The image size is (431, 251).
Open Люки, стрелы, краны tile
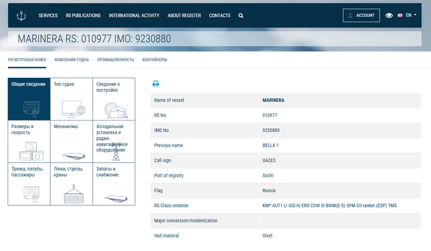pos(71,184)
